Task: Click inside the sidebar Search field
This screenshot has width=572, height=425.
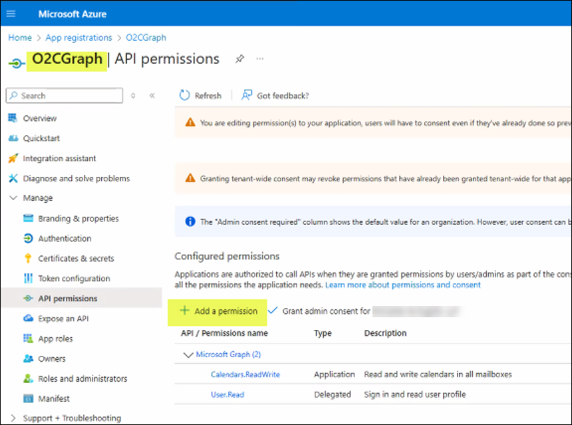Action: pyautogui.click(x=64, y=95)
